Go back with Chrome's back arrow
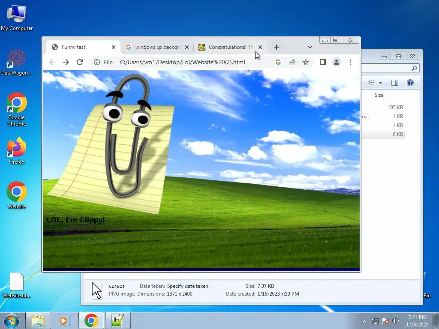Image resolution: width=439 pixels, height=329 pixels. (52, 62)
